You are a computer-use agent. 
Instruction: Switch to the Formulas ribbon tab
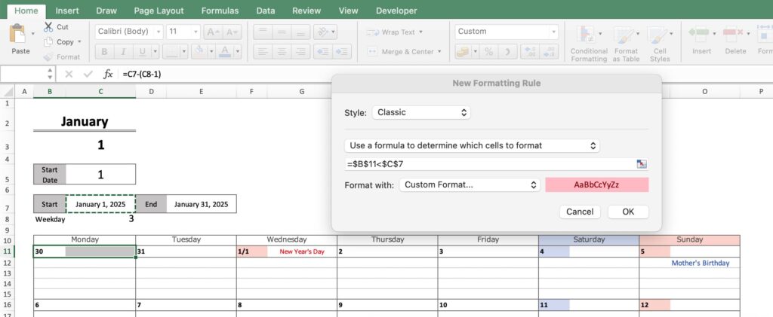[220, 11]
